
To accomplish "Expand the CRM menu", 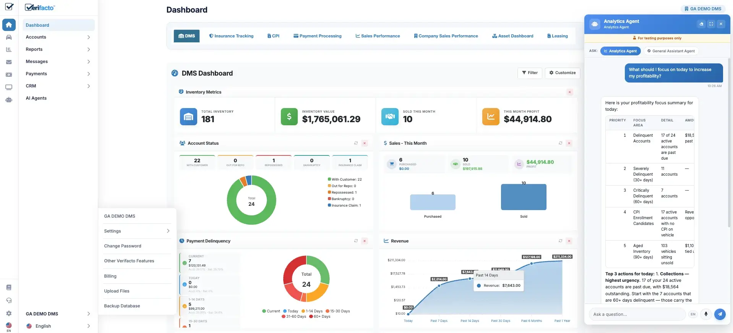I will tap(58, 86).
